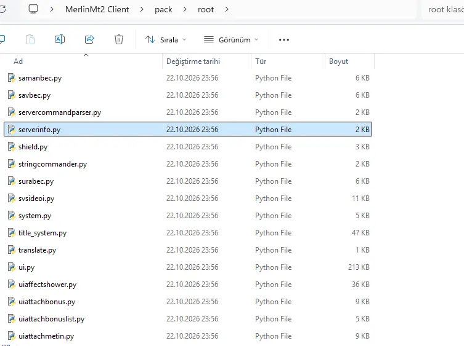This screenshot has height=346, width=464.
Task: Select the savbec.py file
Action: pyautogui.click(x=188, y=95)
